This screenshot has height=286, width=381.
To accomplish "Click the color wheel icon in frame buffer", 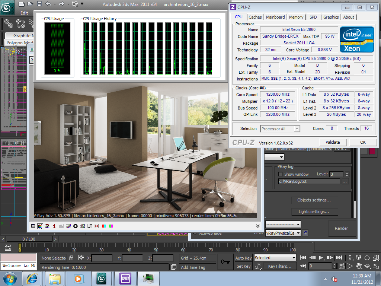I will [76, 226].
